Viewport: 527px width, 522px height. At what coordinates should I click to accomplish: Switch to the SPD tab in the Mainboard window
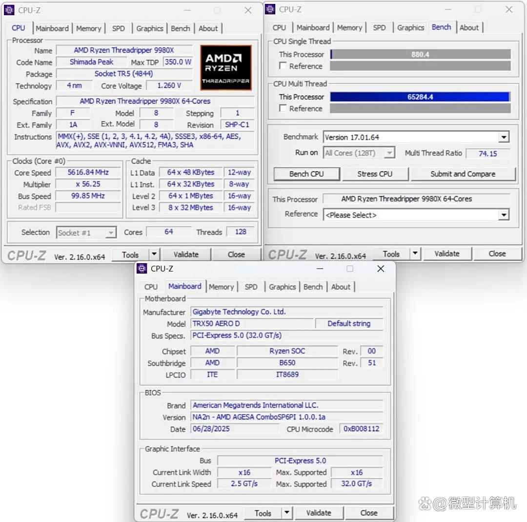251,287
